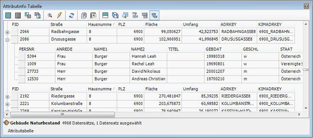Sort by the GEBDAT column header
The height and width of the screenshot is (138, 313).
(x=223, y=49)
